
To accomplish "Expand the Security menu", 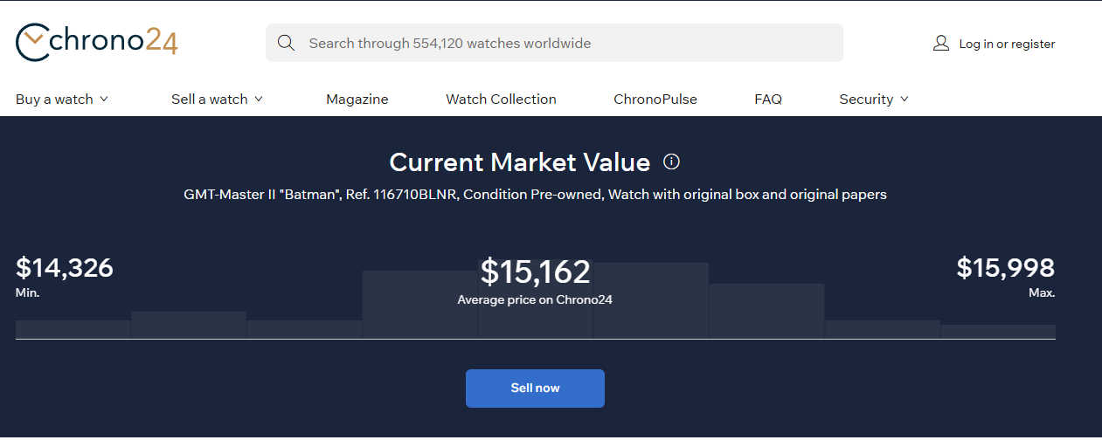I will point(874,99).
